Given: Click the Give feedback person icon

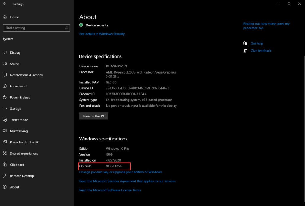Looking at the screenshot, I should [245, 51].
